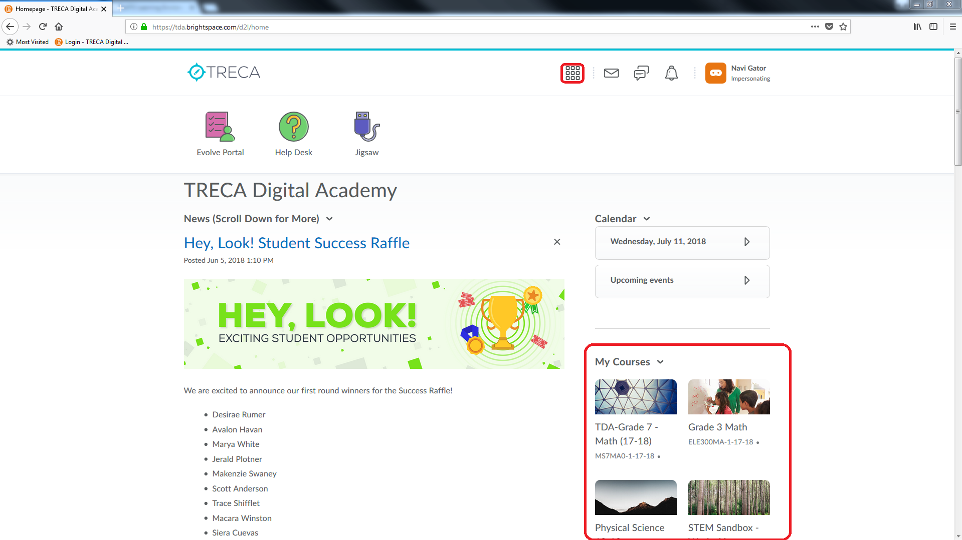Open the course selector grid icon
Image resolution: width=962 pixels, height=540 pixels.
coord(572,73)
